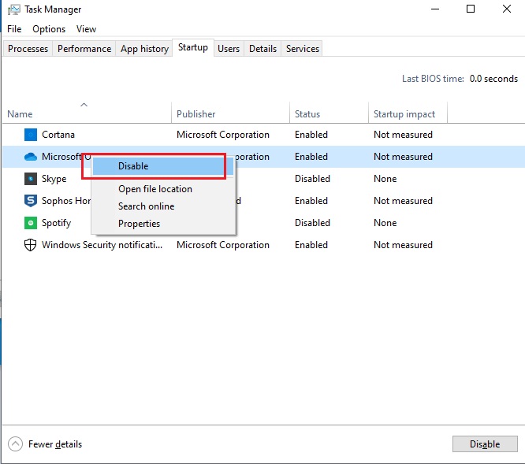Screen dimensions: 525x464
Task: Click the Windows Security shield icon
Action: click(x=31, y=245)
